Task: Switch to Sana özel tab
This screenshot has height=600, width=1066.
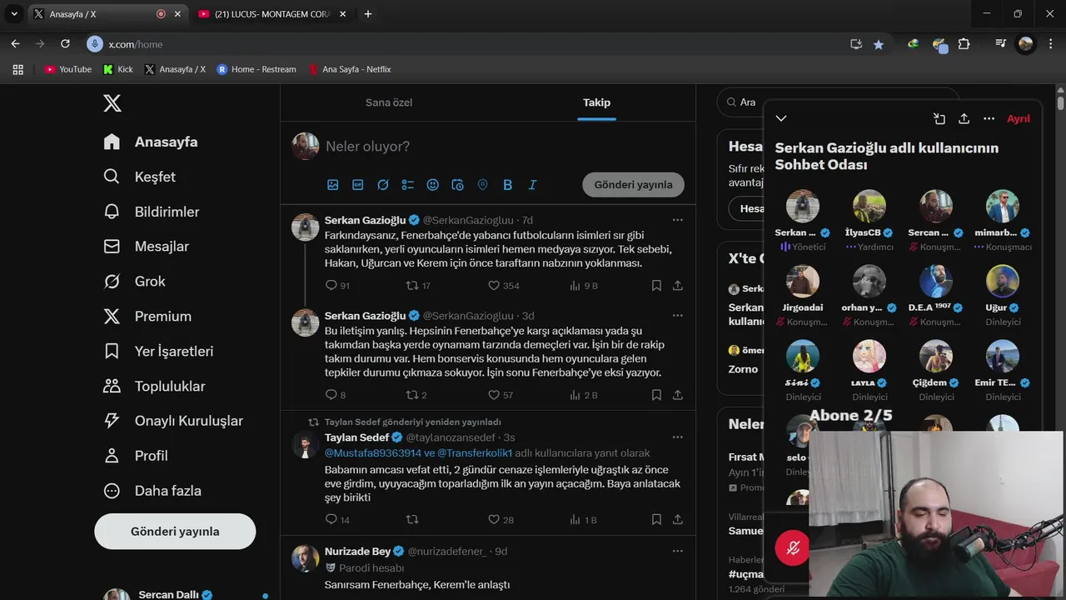Action: pos(389,102)
